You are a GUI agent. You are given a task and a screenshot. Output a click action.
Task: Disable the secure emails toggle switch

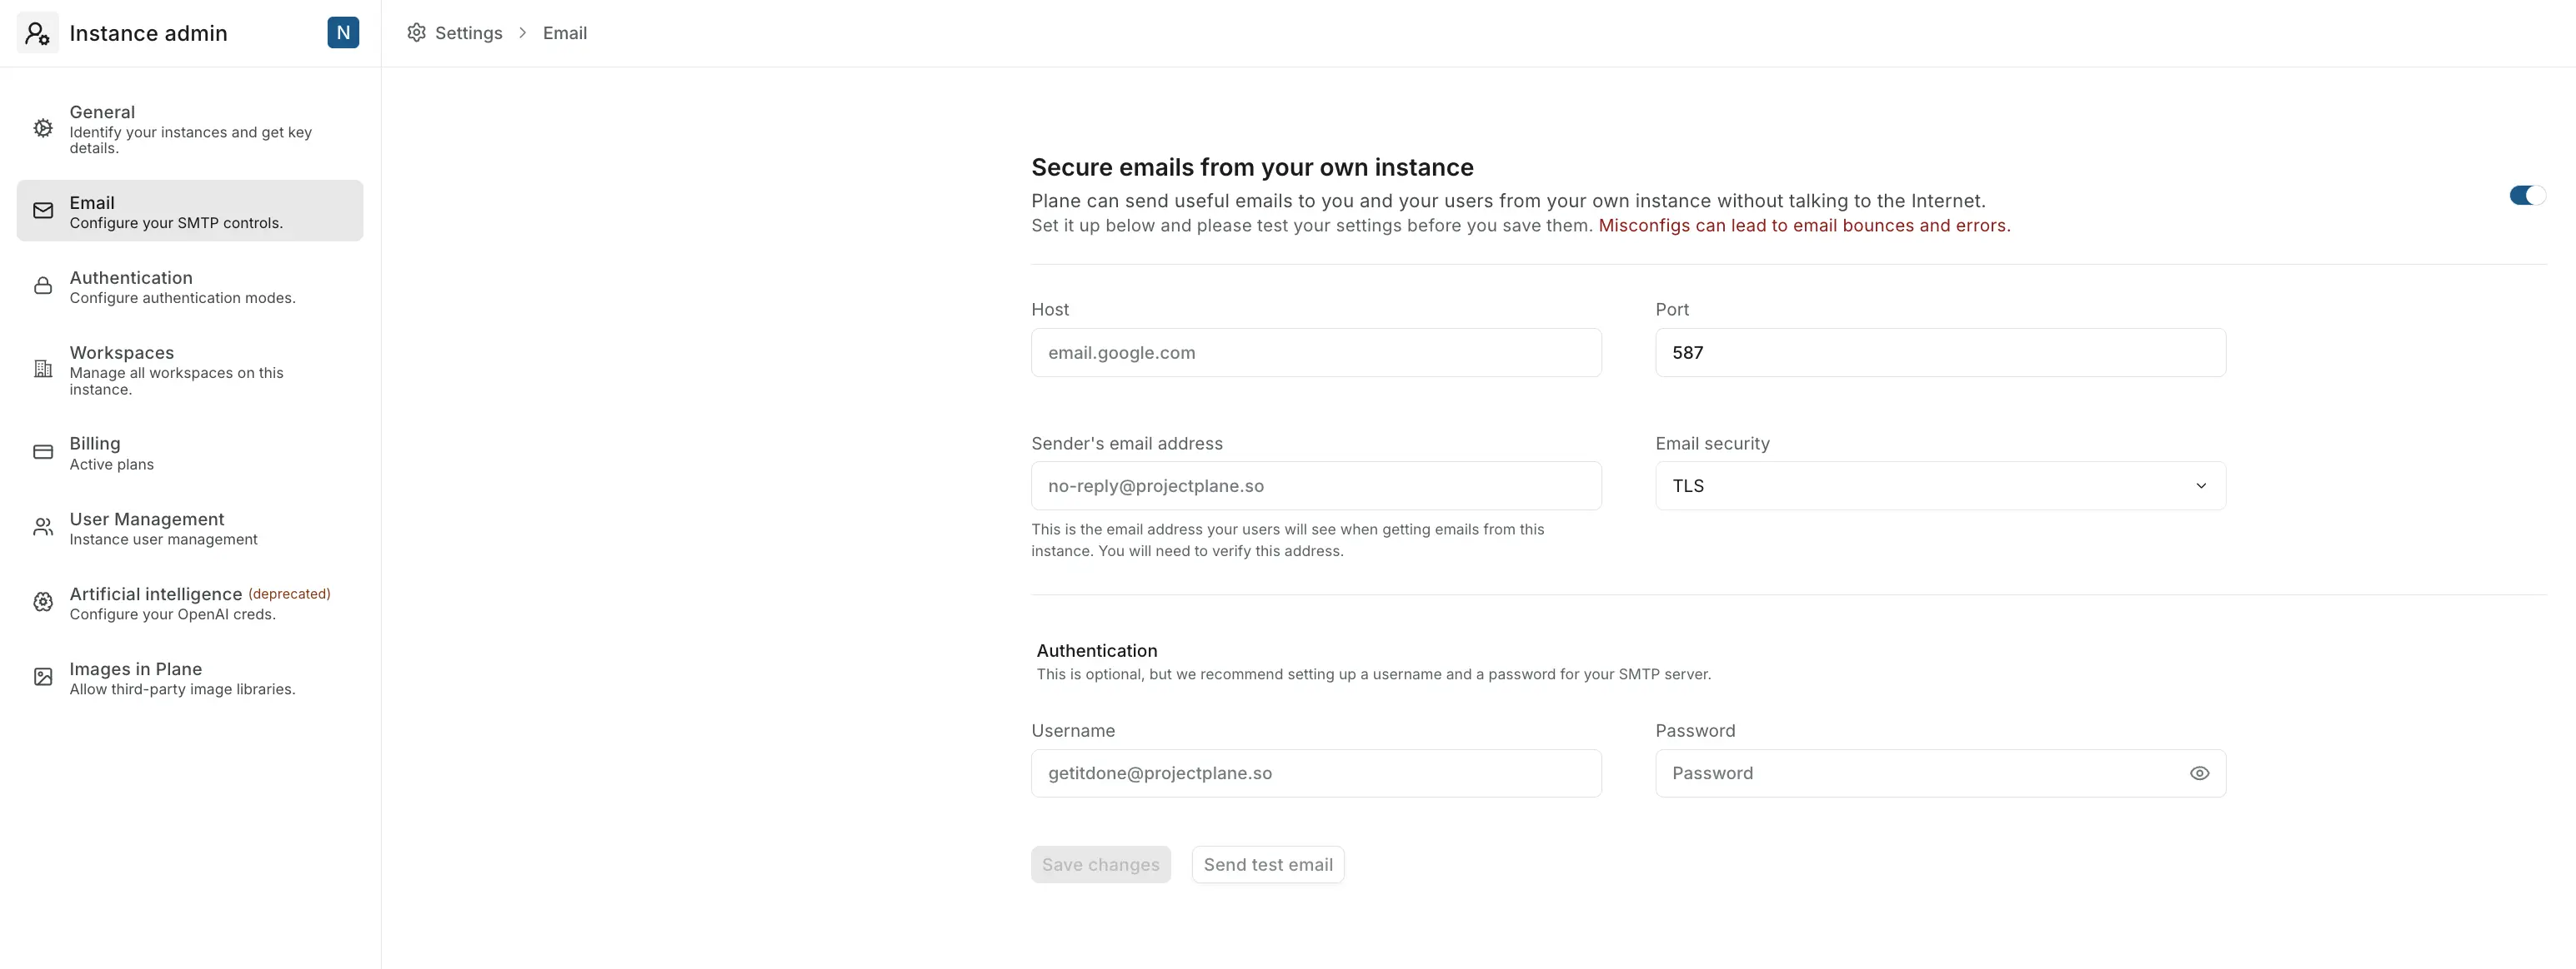2527,196
